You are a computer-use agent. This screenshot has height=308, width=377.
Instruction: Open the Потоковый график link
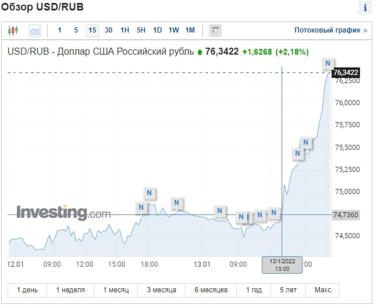click(x=330, y=30)
